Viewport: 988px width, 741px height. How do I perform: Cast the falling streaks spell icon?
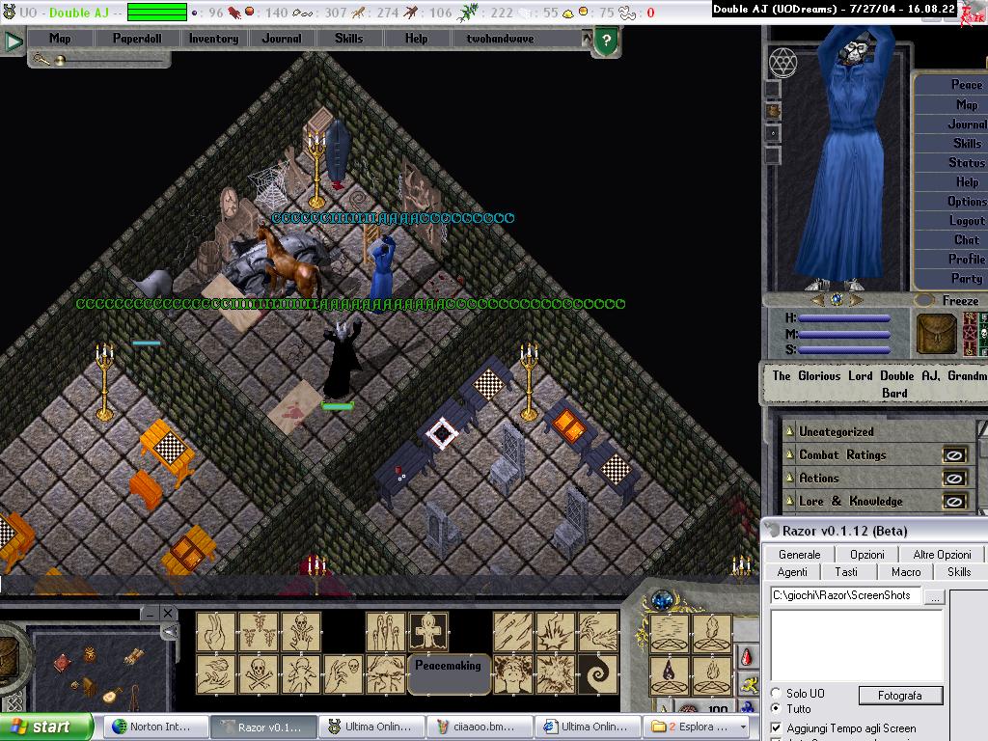coord(513,631)
